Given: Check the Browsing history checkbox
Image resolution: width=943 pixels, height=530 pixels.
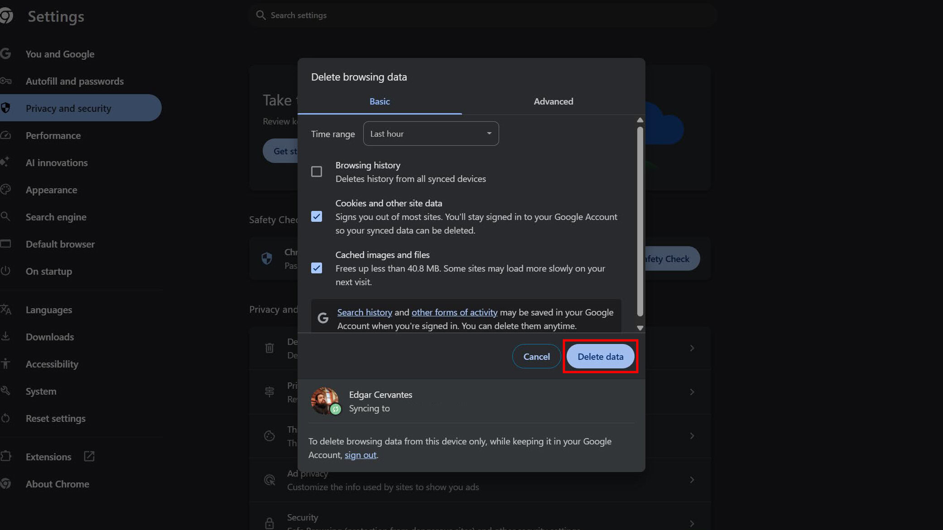Looking at the screenshot, I should [317, 172].
